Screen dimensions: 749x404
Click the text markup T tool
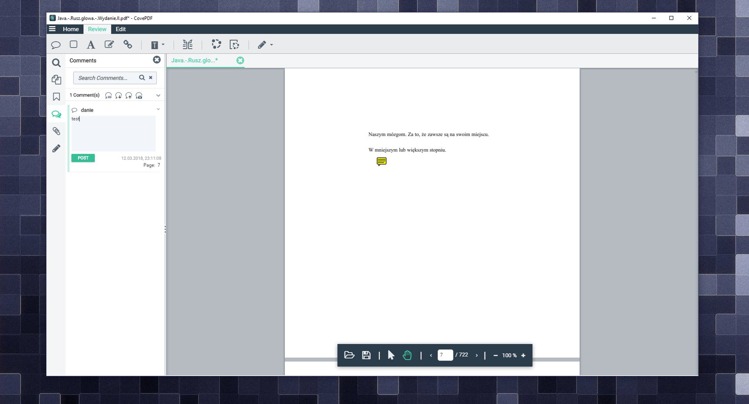coord(155,45)
